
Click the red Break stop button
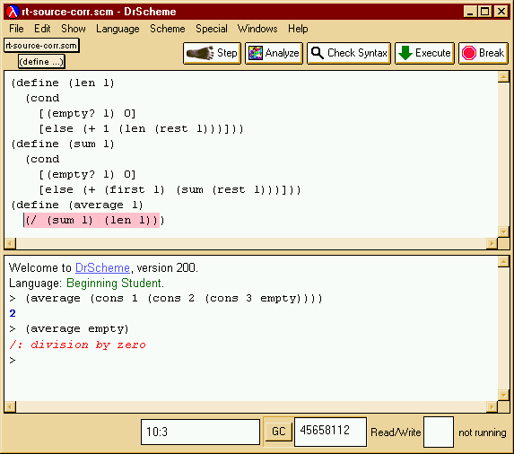point(484,53)
